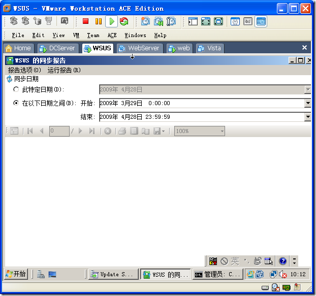Switch to the web tab
Image resolution: width=316 pixels, height=296 pixels.
[179, 48]
